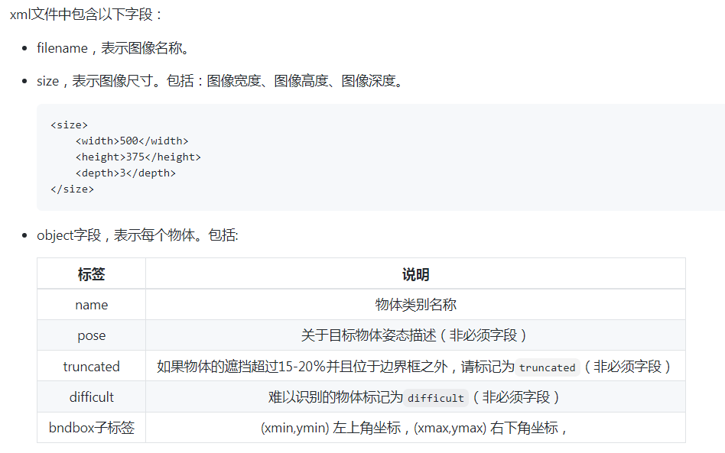Select the 'filename，表示图像名称' bullet text
Viewport: 725px width, 453px height.
113,48
